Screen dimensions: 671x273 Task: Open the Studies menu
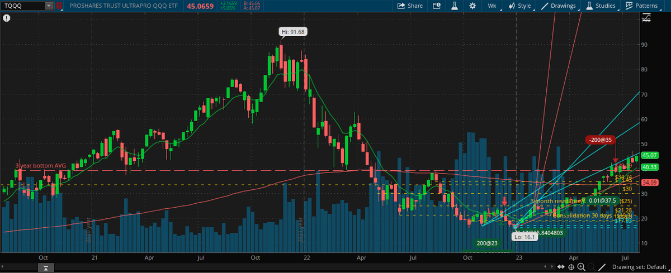601,6
